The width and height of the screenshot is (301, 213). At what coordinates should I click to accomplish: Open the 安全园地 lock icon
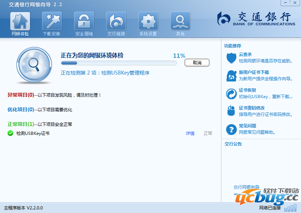(84, 21)
